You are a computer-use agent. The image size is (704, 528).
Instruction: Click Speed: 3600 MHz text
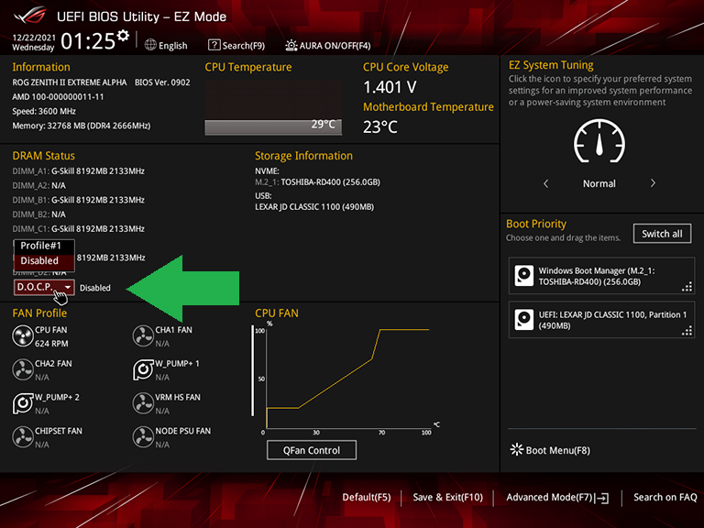tap(44, 111)
